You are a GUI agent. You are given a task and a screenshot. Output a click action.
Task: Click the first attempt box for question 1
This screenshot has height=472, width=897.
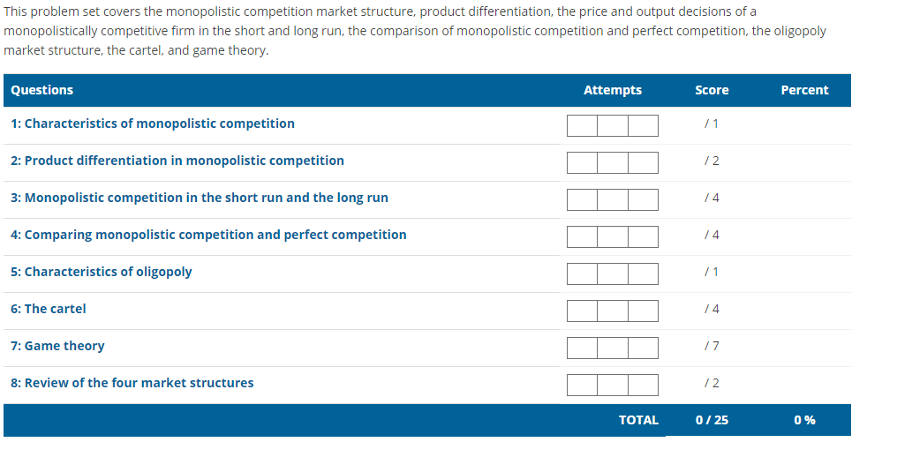(x=582, y=125)
